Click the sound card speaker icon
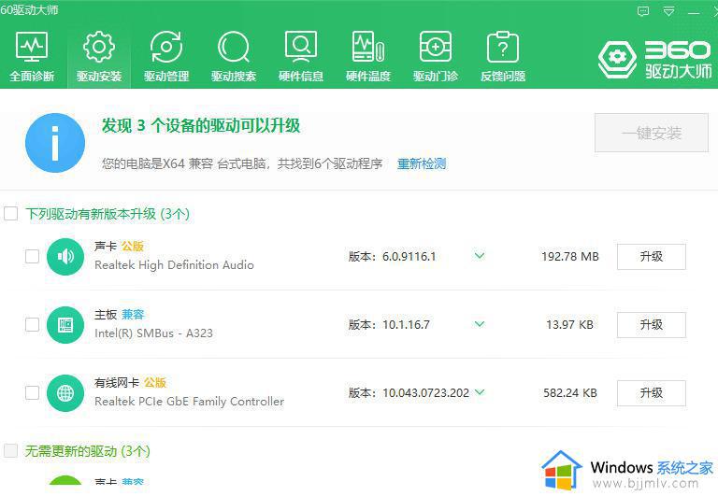 (65, 257)
